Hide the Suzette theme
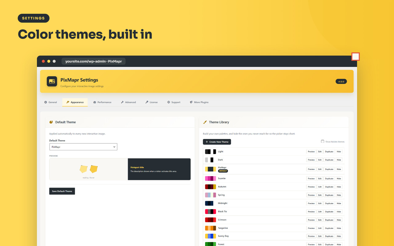Screen dimensions: 394x246 tap(339, 179)
